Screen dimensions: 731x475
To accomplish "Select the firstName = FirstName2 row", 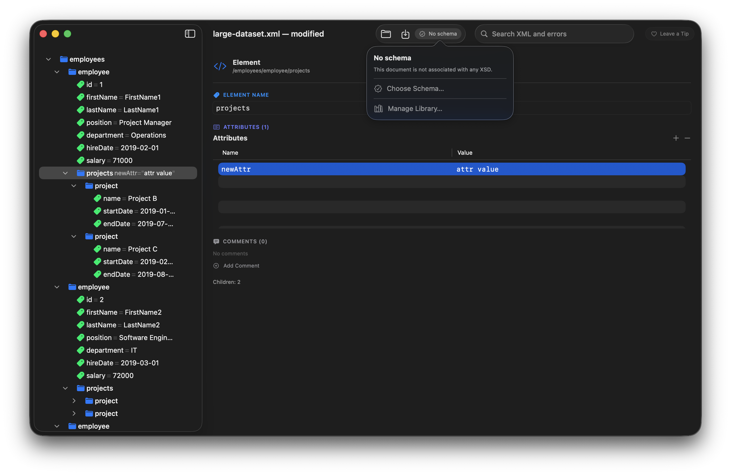I will [118, 312].
